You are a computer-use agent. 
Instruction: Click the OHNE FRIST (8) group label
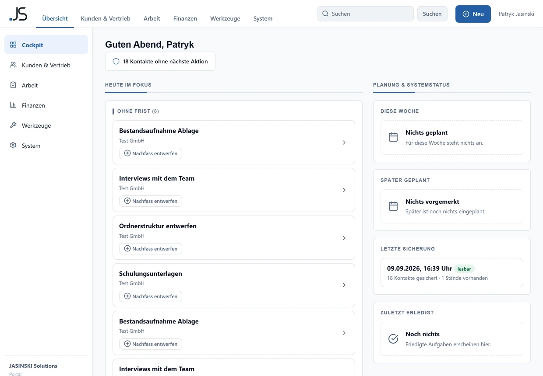[x=138, y=111]
